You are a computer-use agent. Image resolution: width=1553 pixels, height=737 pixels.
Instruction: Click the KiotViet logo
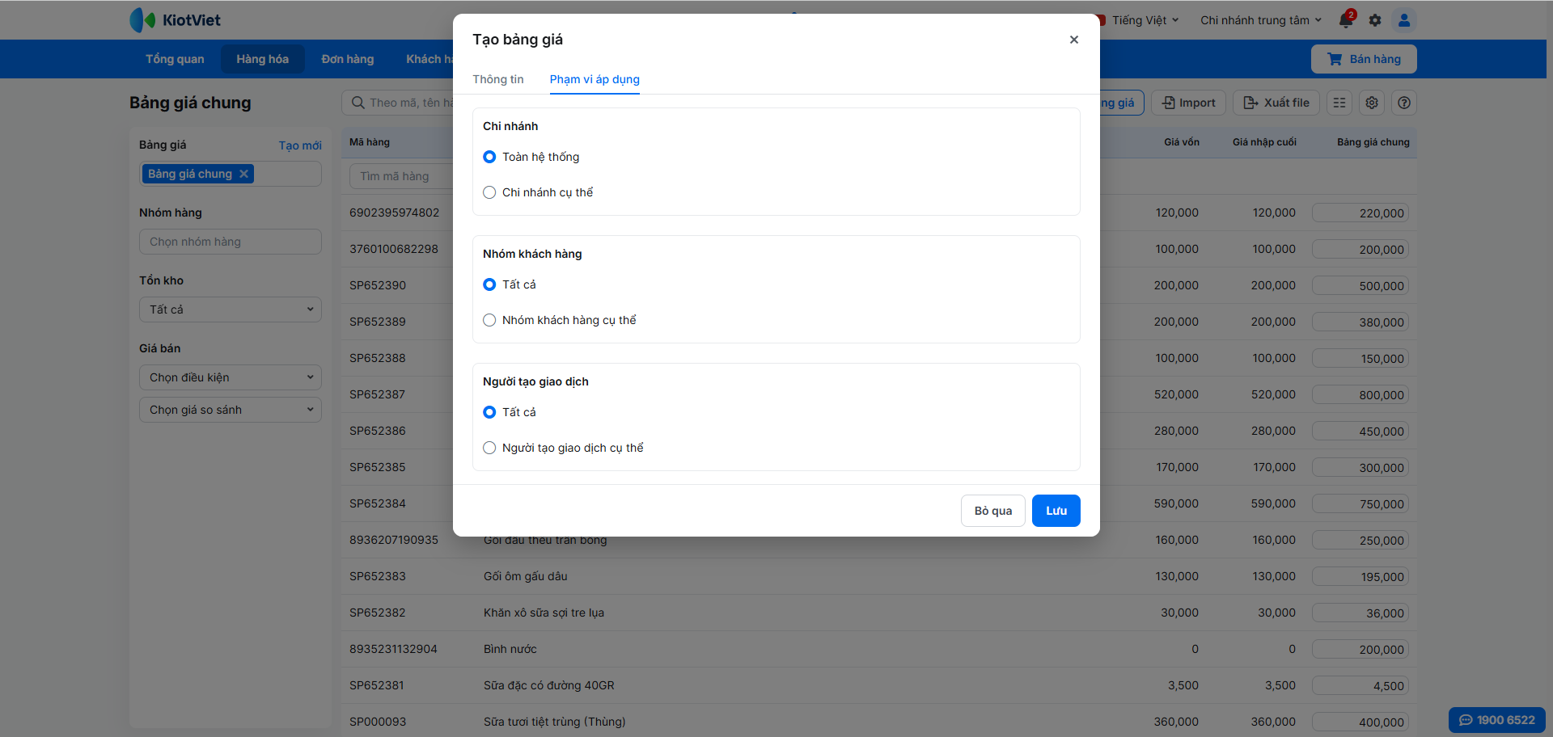pyautogui.click(x=176, y=20)
